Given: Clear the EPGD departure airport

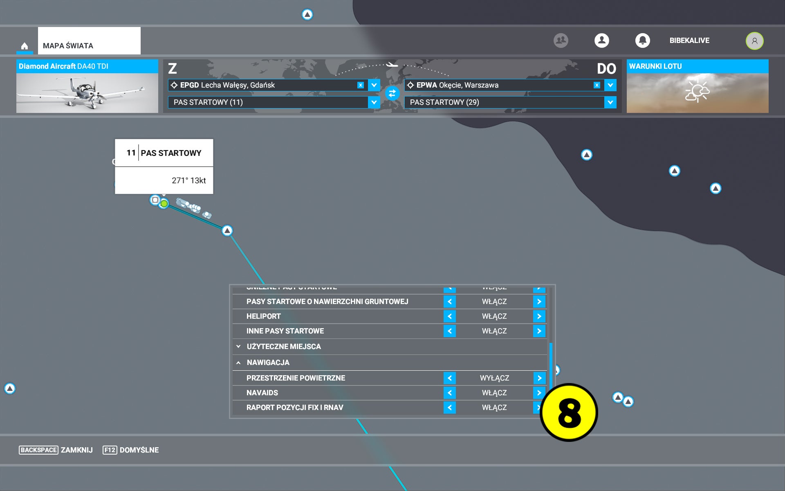Looking at the screenshot, I should (x=360, y=85).
